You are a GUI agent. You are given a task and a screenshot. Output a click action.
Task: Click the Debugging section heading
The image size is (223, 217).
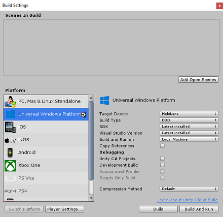(111, 152)
